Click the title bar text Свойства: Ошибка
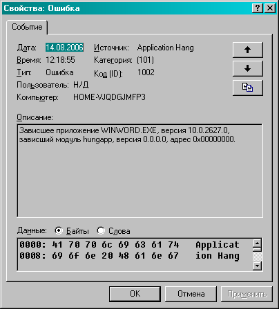 pos(41,8)
